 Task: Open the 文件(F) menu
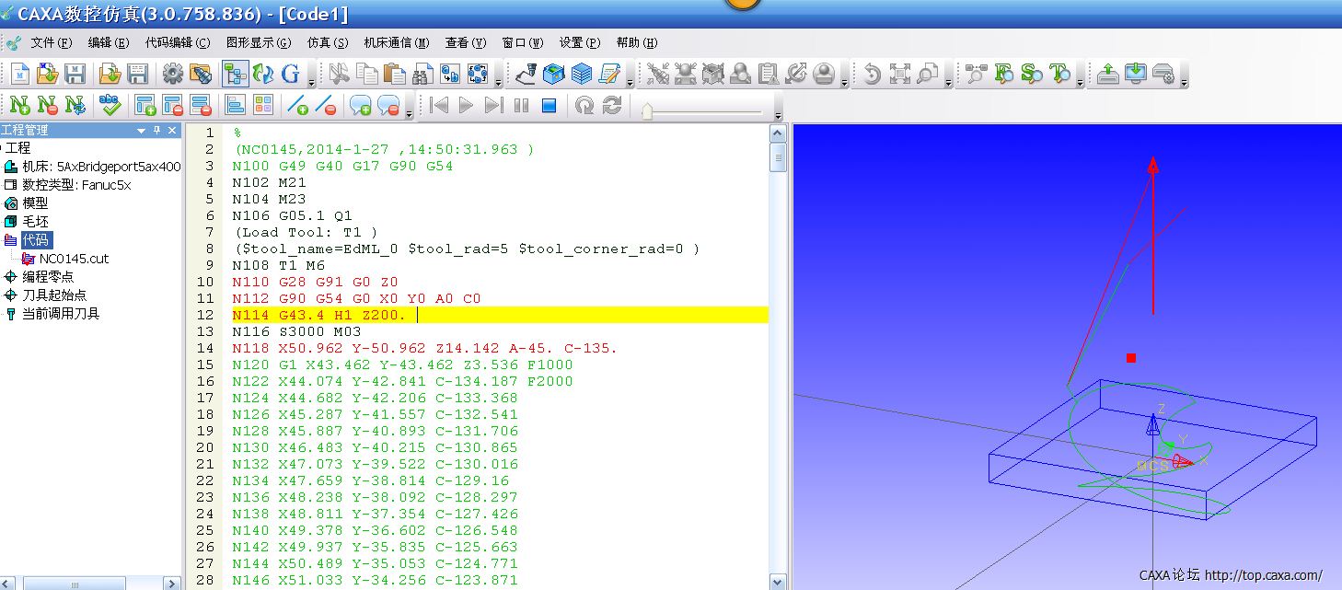click(x=51, y=42)
